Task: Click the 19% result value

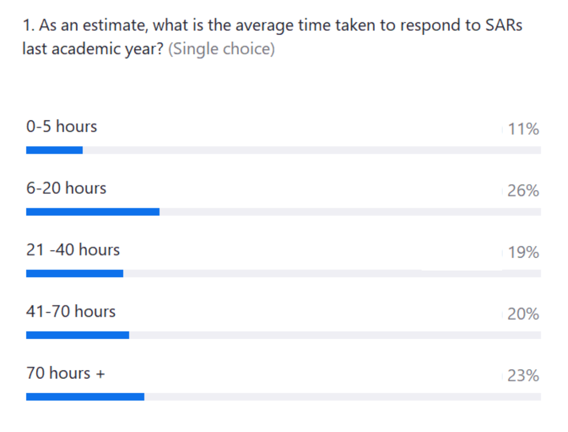Action: coord(523,252)
